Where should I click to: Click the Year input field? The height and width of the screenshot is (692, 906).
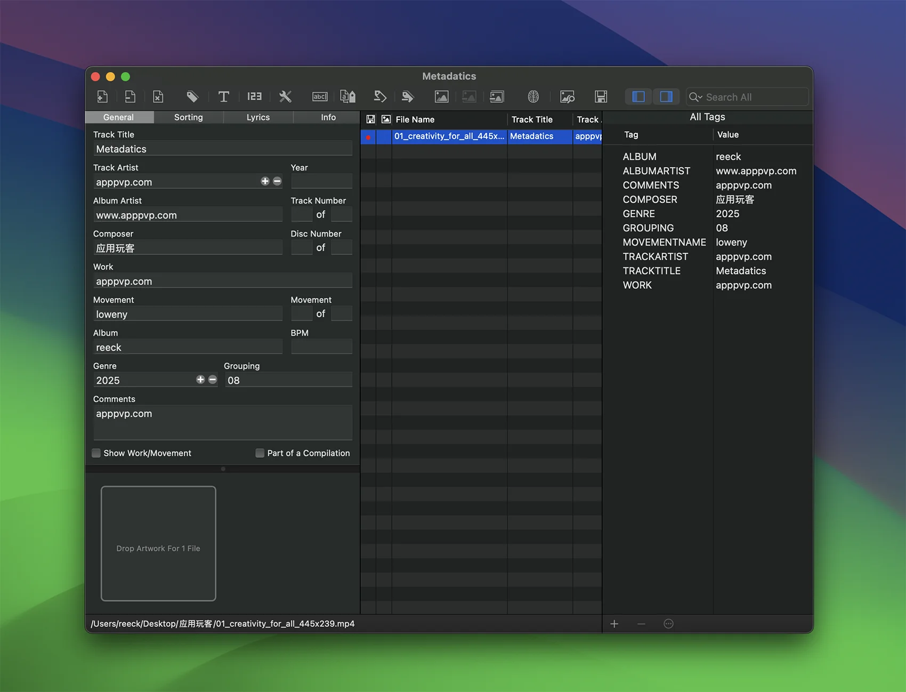tap(321, 181)
